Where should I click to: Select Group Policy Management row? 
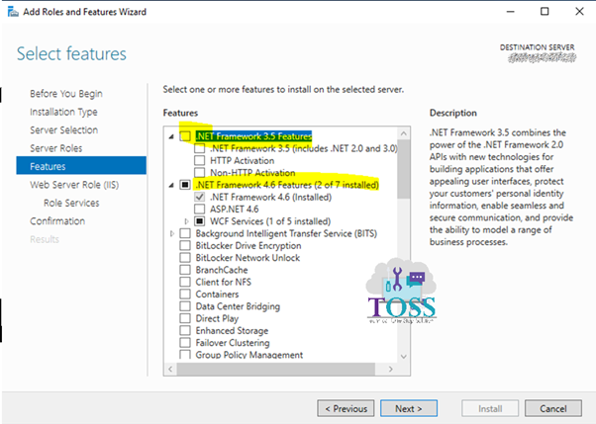click(x=248, y=355)
